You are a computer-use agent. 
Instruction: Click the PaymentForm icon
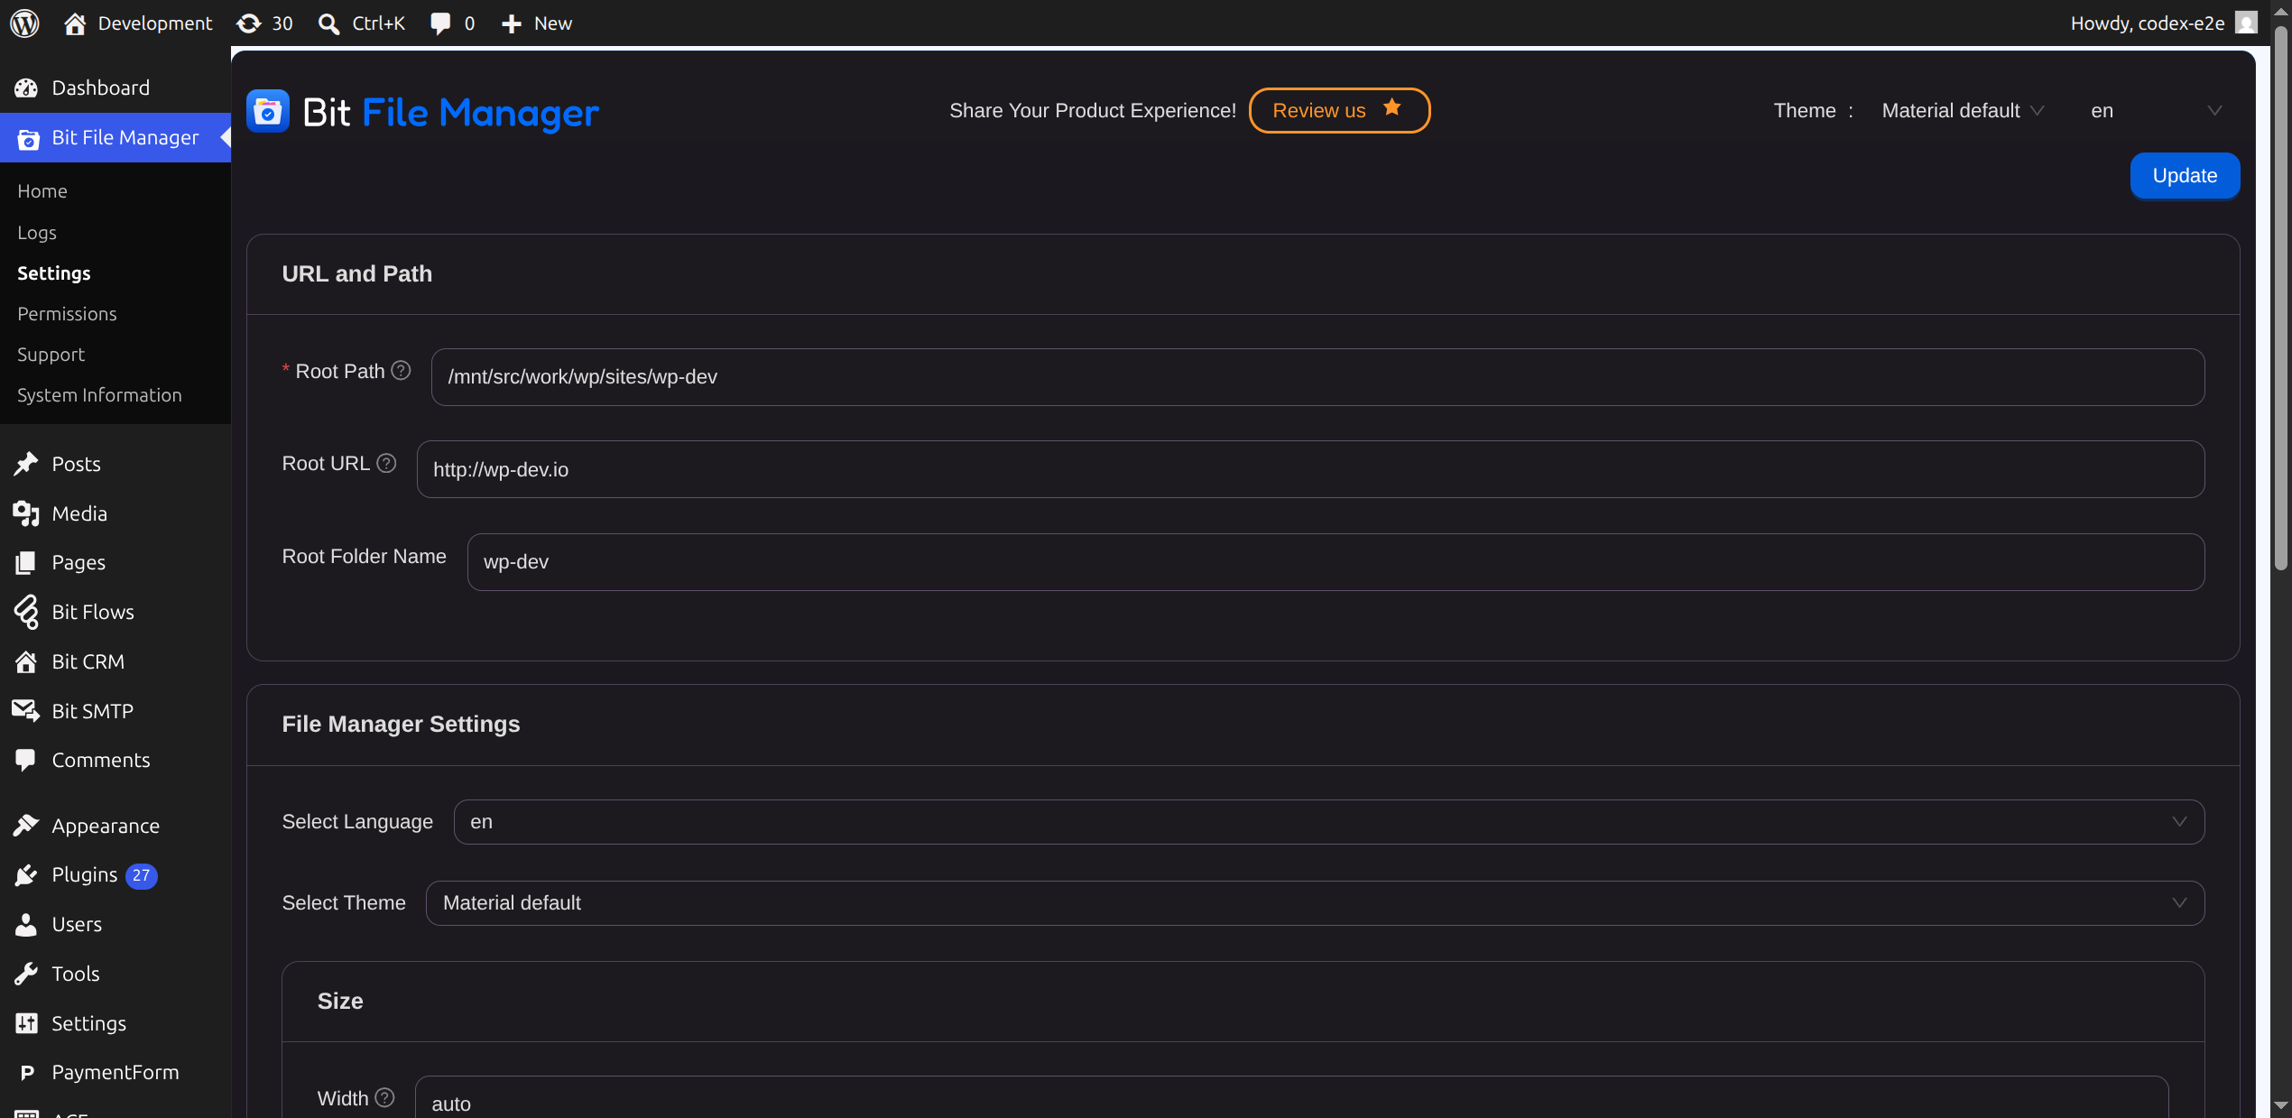(27, 1072)
